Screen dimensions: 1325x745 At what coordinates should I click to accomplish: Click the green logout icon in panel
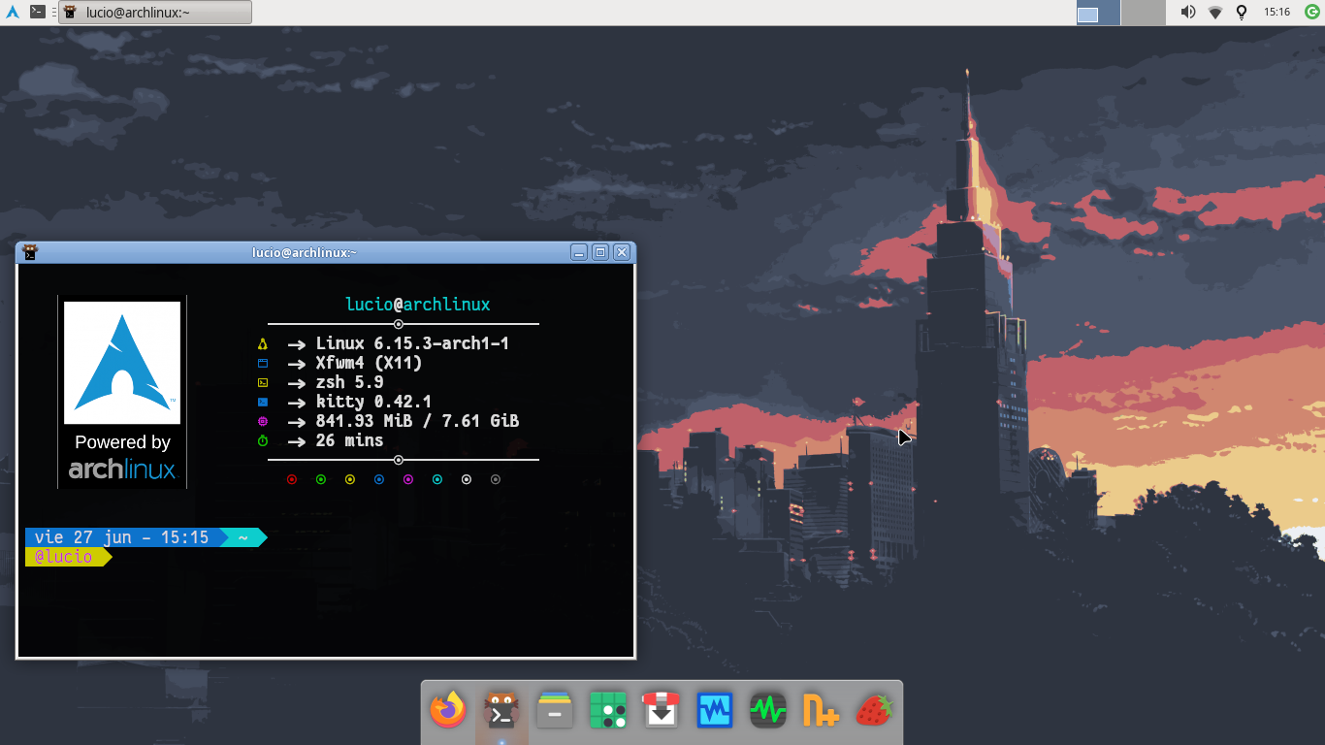click(1312, 13)
